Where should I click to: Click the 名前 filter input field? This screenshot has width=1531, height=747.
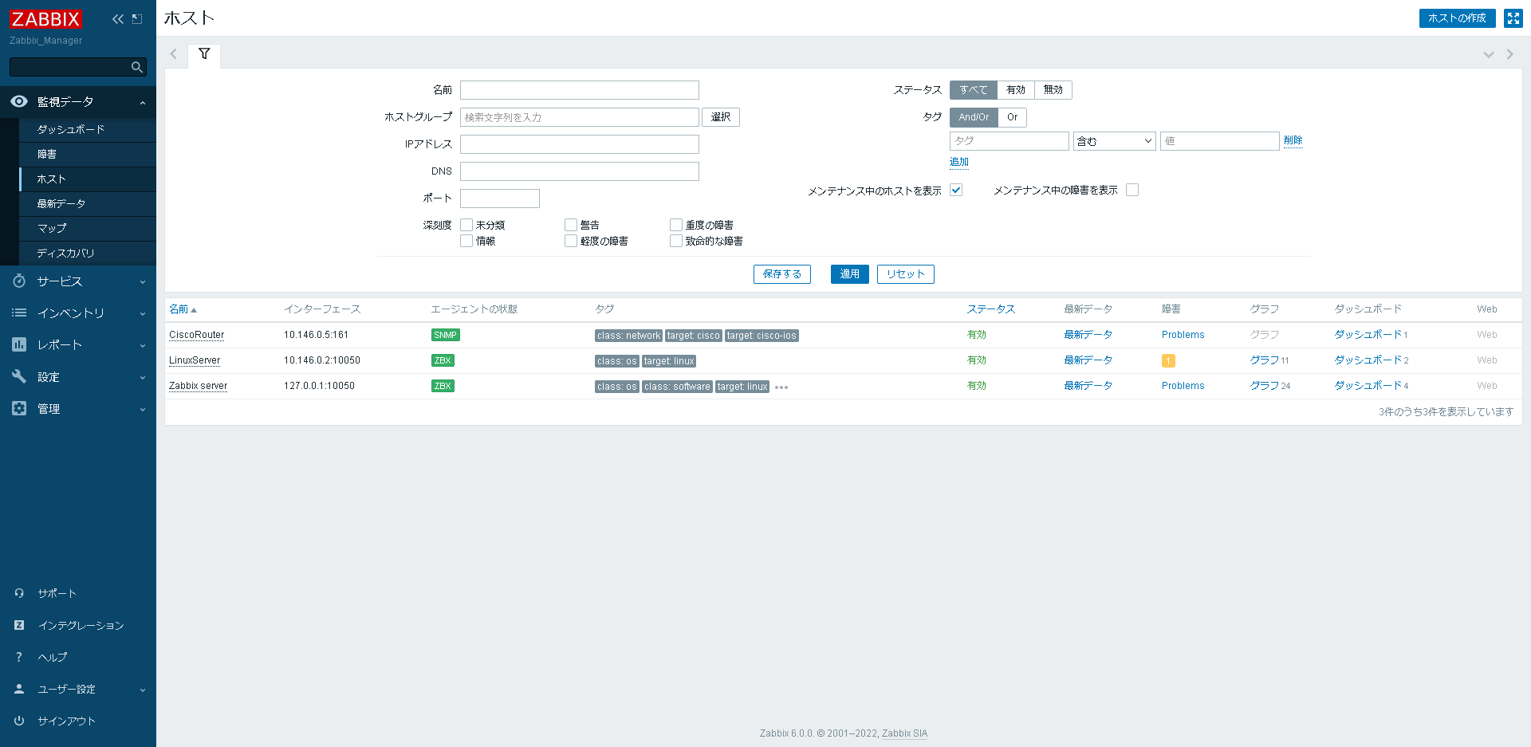tap(580, 90)
